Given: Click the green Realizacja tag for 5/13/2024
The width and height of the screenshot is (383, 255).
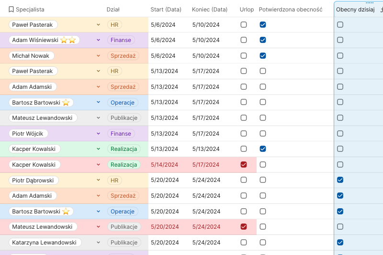Looking at the screenshot, I should (124, 149).
